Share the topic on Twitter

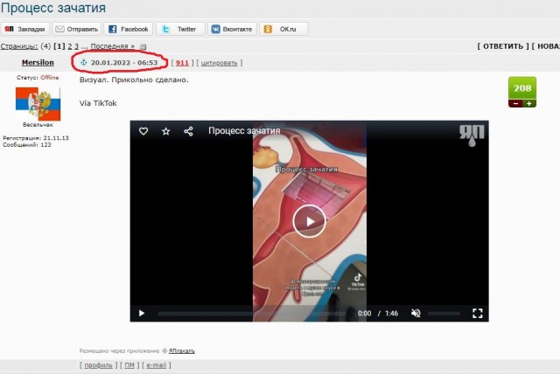click(x=180, y=29)
